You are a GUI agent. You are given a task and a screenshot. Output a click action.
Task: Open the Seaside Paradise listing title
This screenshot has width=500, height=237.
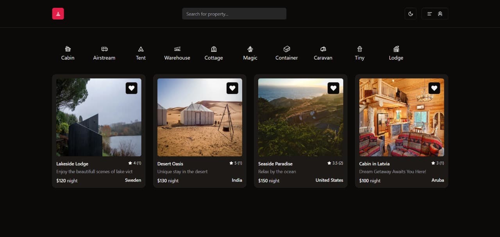(x=275, y=164)
